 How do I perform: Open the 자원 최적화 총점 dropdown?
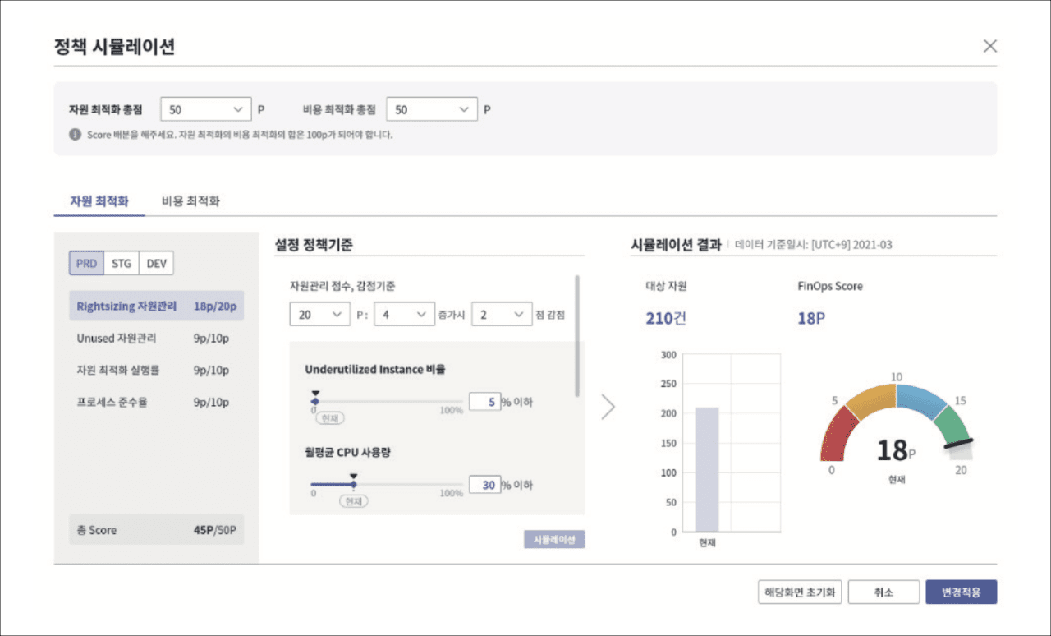coord(205,109)
